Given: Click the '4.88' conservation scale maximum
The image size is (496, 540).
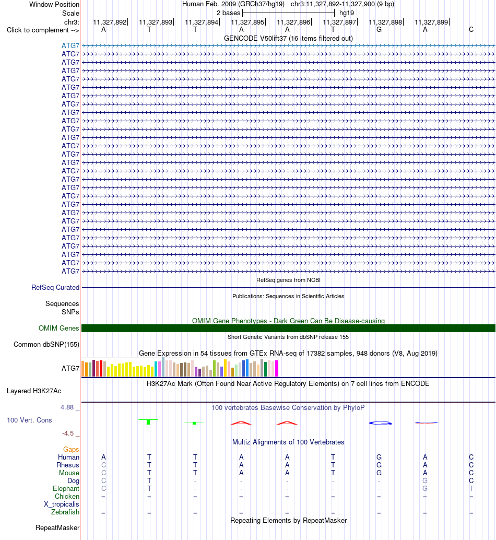Looking at the screenshot, I should [67, 407].
